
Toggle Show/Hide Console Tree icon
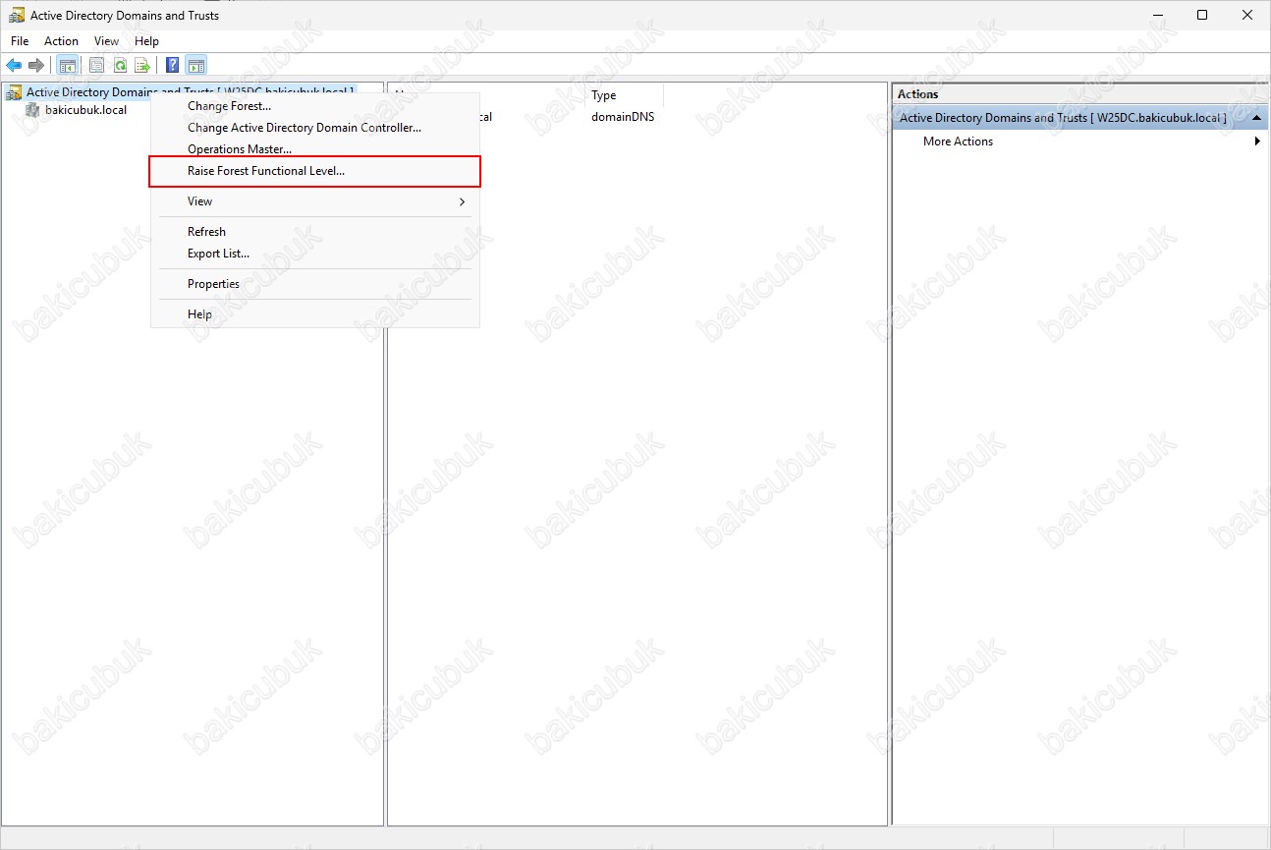coord(67,66)
